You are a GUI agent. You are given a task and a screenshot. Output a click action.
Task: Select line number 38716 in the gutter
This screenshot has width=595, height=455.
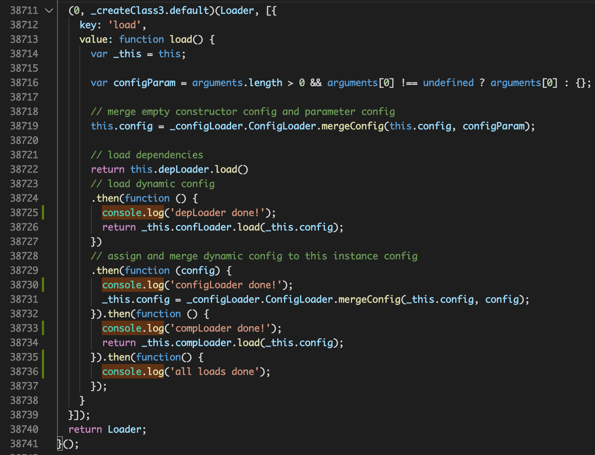24,82
